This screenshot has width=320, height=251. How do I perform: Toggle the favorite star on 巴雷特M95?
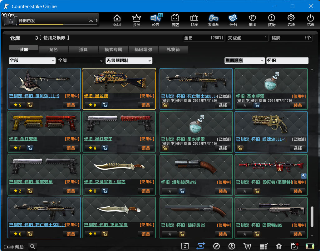click(x=245, y=234)
